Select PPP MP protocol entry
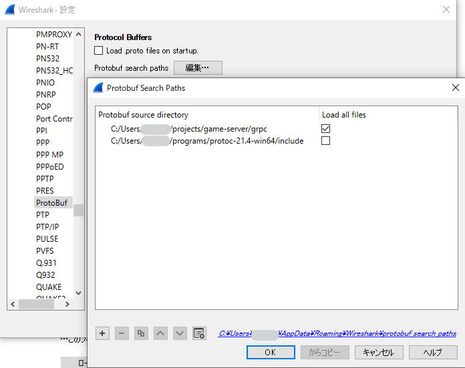The height and width of the screenshot is (368, 465). point(49,155)
